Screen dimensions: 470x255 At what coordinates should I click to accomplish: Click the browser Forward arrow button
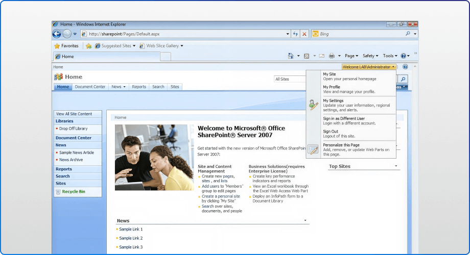[x=67, y=34]
